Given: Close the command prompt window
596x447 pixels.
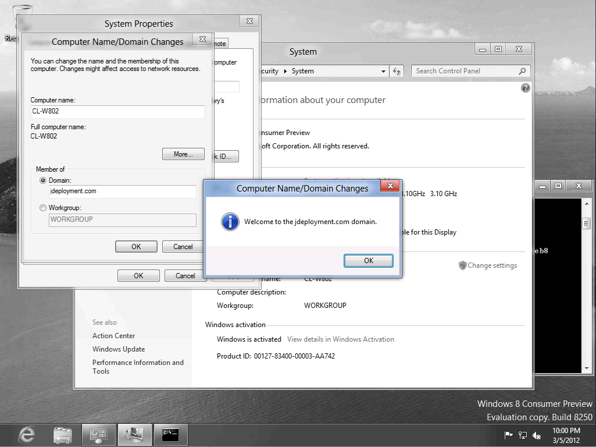Looking at the screenshot, I should [x=579, y=186].
